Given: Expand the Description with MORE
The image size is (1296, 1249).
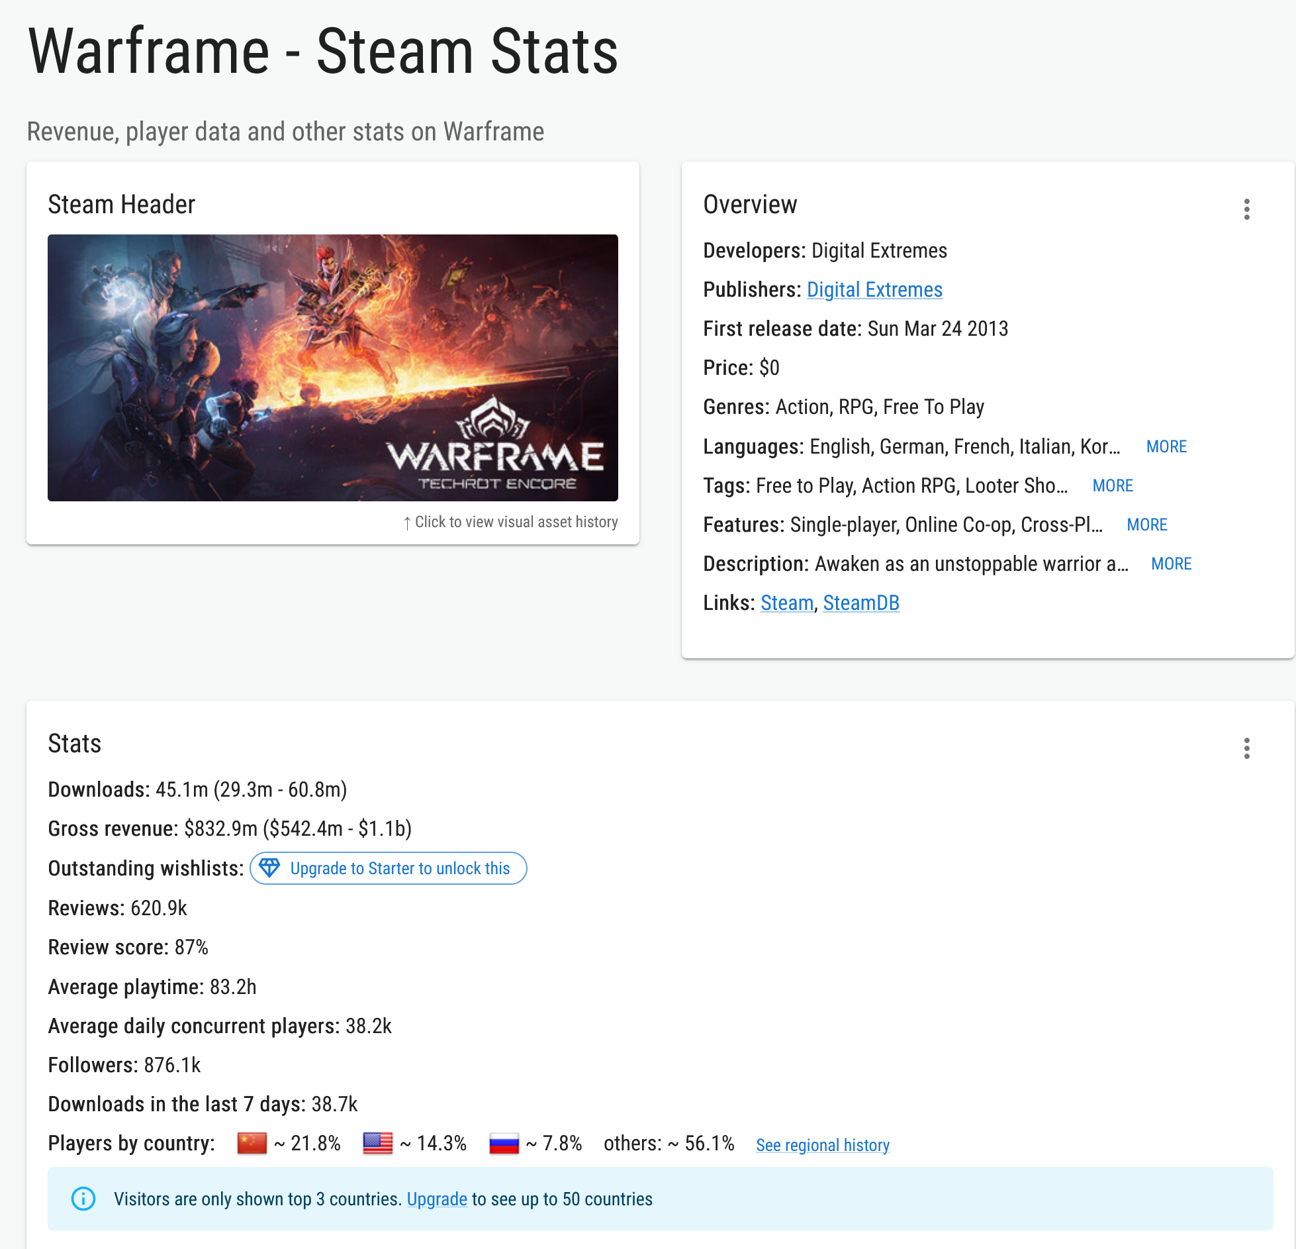Looking at the screenshot, I should (x=1171, y=564).
